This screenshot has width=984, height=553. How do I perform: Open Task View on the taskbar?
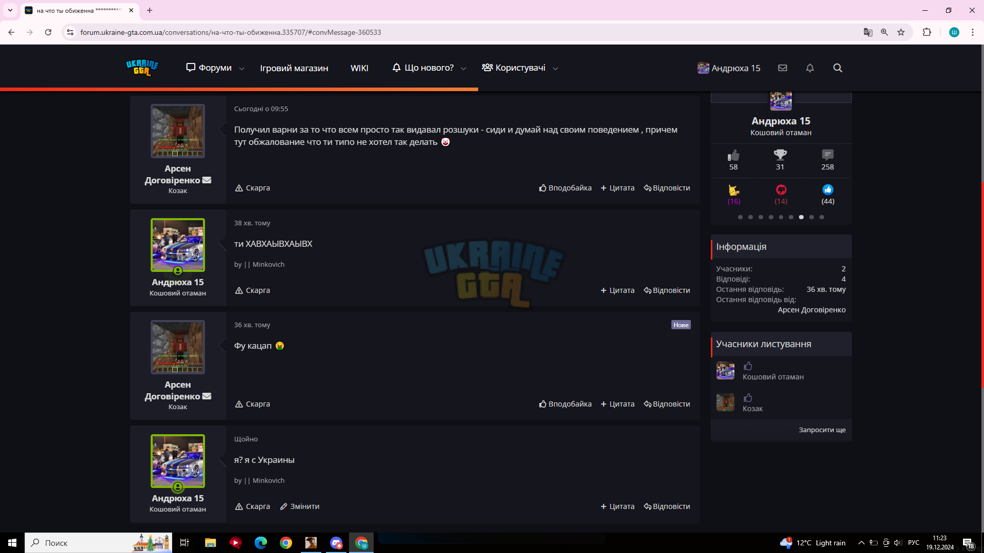pyautogui.click(x=184, y=543)
